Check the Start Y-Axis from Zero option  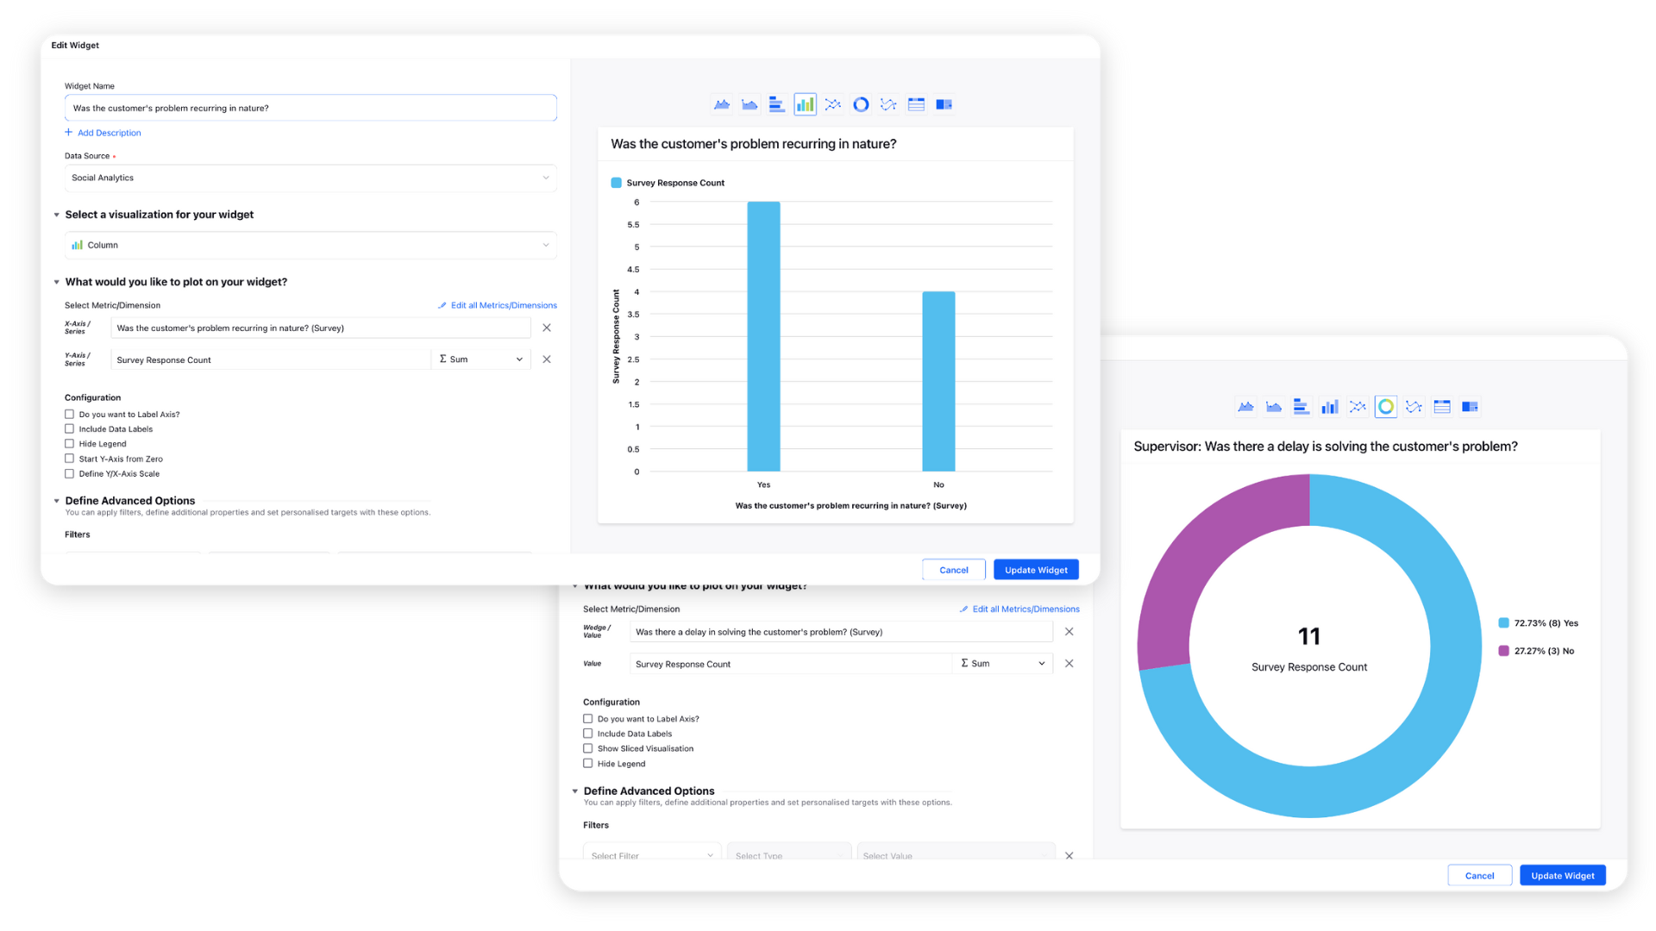pyautogui.click(x=70, y=459)
